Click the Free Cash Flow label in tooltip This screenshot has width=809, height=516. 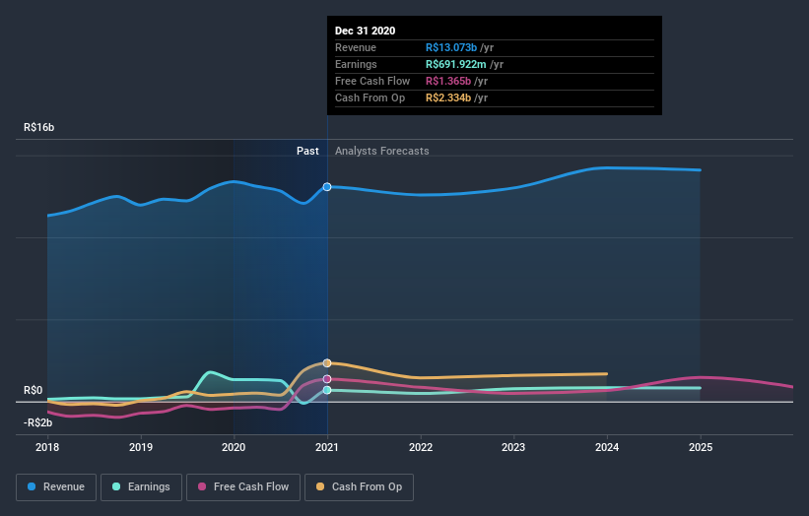pyautogui.click(x=372, y=81)
